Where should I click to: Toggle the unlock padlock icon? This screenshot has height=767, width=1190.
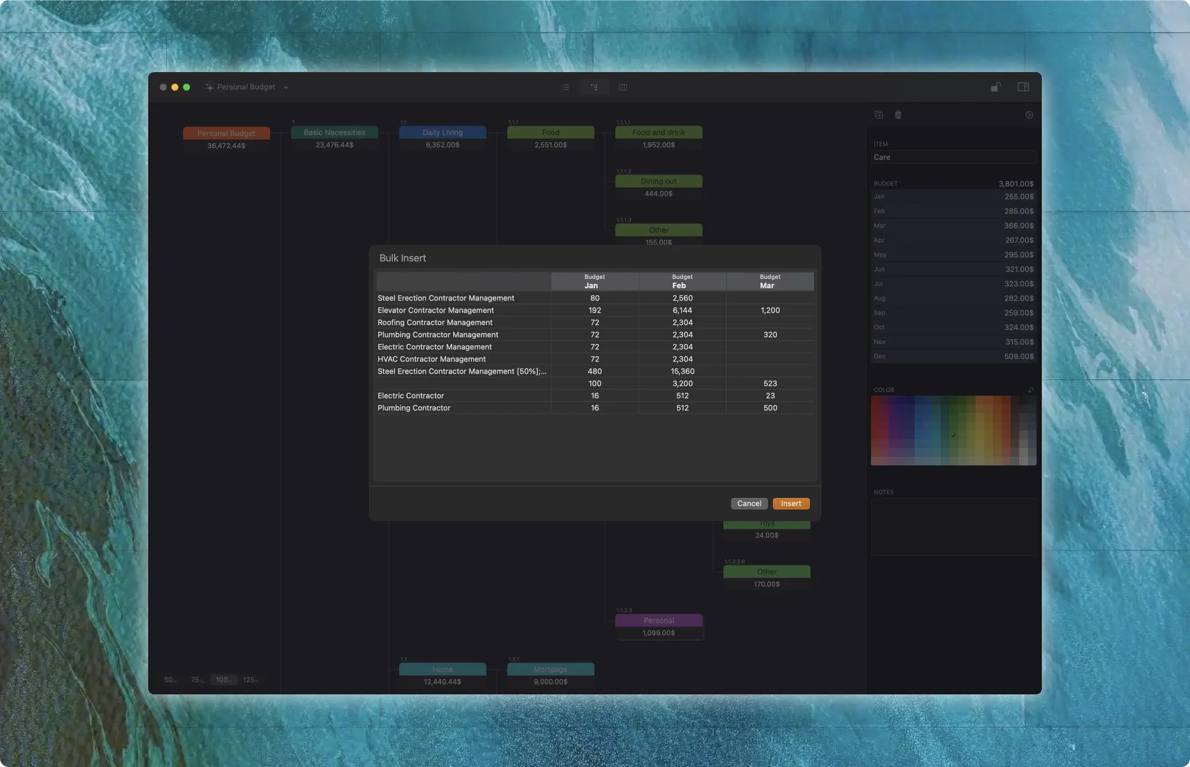tap(995, 87)
